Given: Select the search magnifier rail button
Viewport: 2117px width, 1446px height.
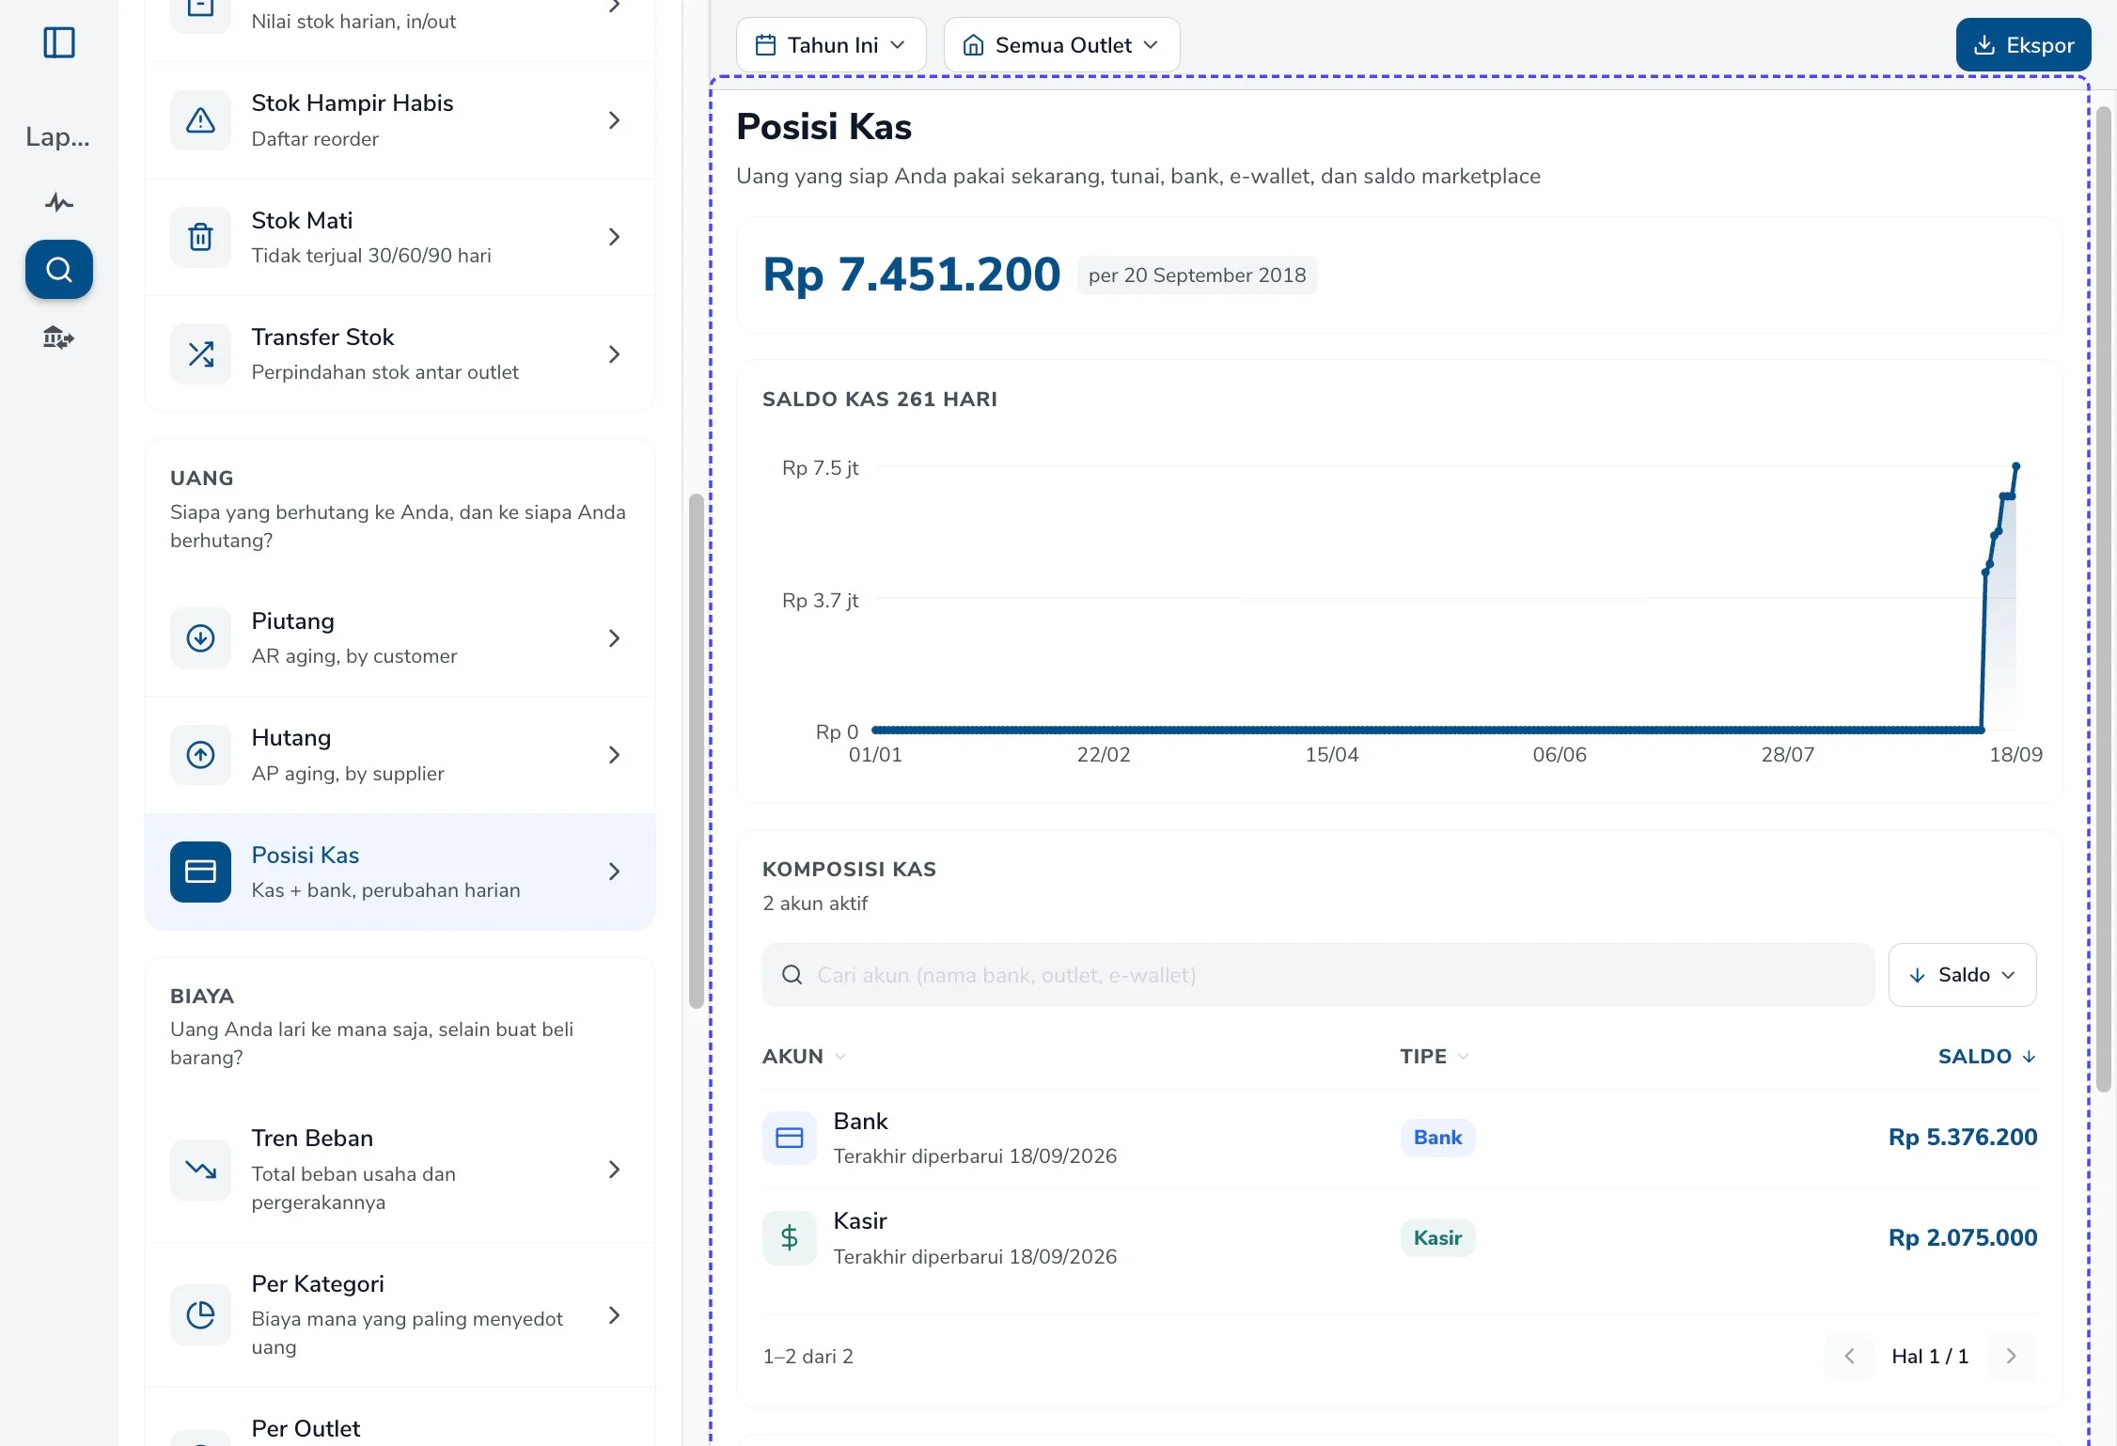Looking at the screenshot, I should tap(59, 270).
